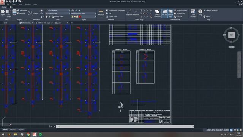
Task: Open the Unsaved View dropdown
Action: (58, 14)
